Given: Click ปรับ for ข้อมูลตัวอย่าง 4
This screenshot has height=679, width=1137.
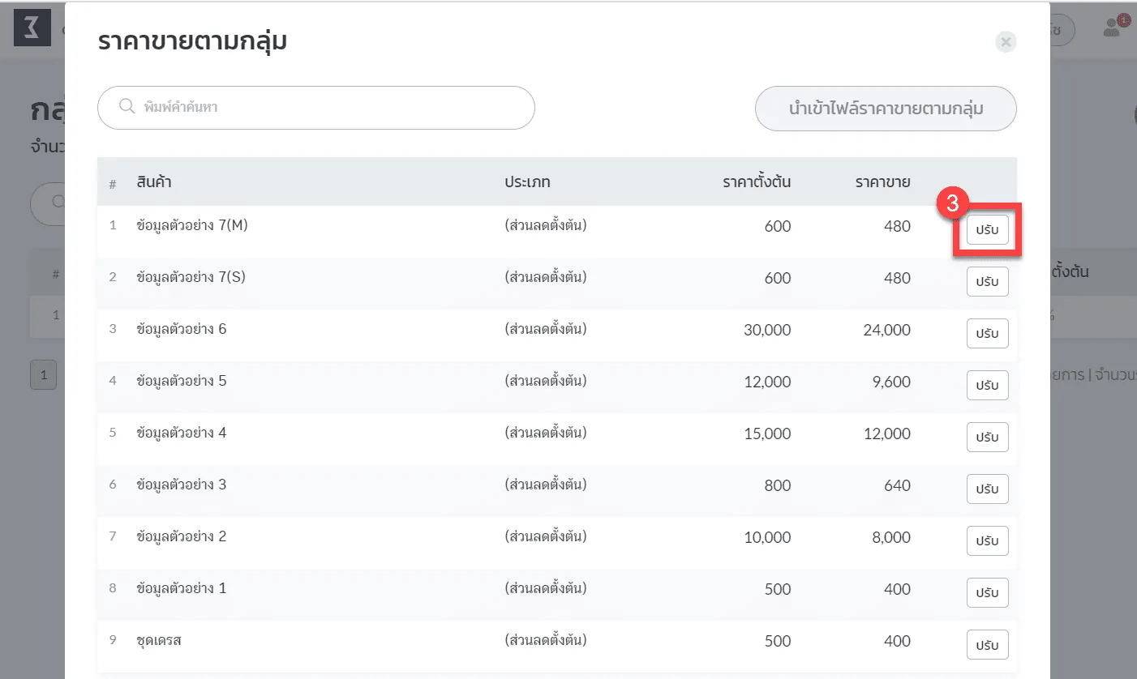Looking at the screenshot, I should [x=987, y=438].
